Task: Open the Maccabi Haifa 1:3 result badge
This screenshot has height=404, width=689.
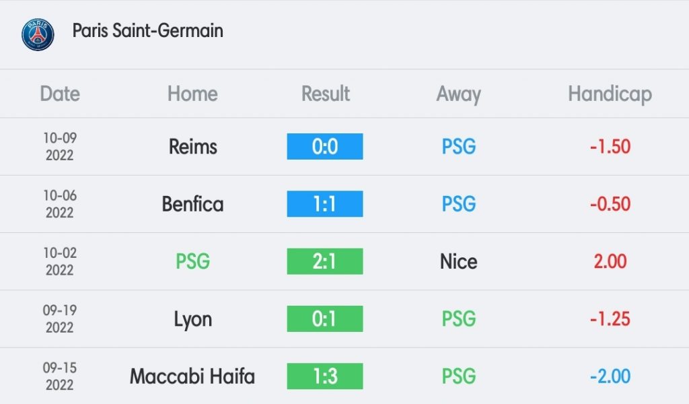Action: pyautogui.click(x=325, y=376)
